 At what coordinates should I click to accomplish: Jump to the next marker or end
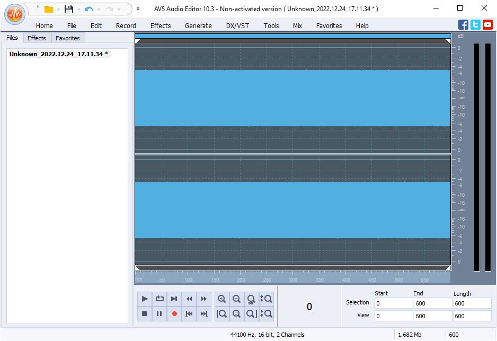coord(204,314)
